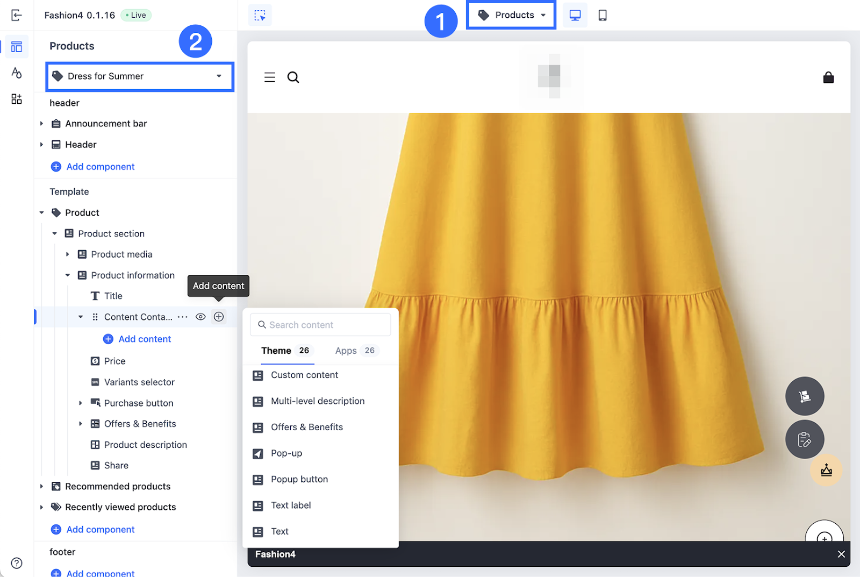Open the help question mark icon
Screen dimensions: 860x577
click(17, 563)
